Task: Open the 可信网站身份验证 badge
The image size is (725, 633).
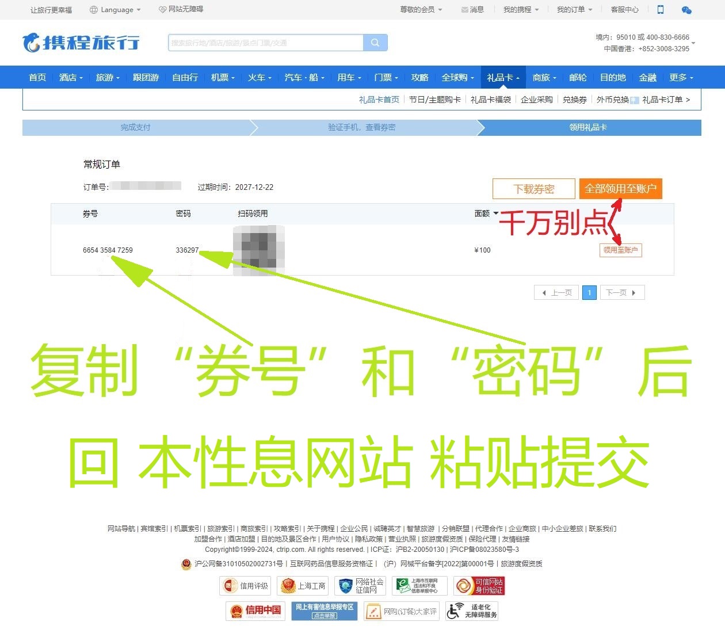Action: (479, 586)
